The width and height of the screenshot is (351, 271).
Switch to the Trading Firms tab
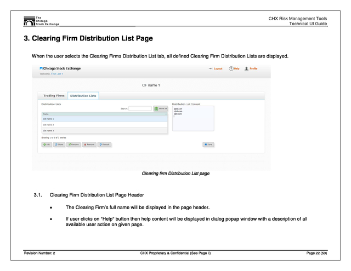click(54, 96)
